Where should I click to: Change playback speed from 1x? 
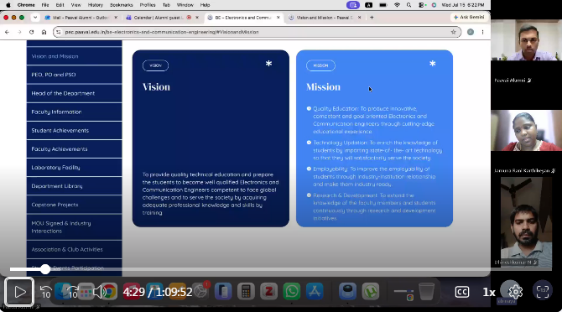point(488,292)
